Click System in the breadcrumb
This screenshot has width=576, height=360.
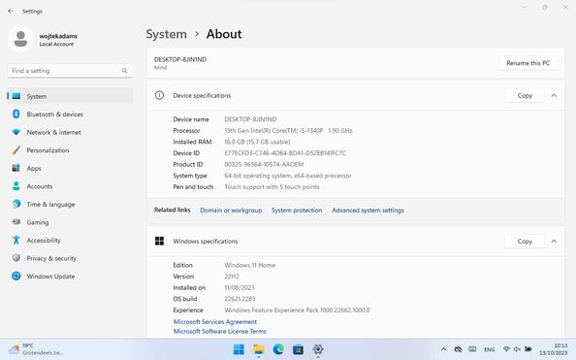pos(167,34)
